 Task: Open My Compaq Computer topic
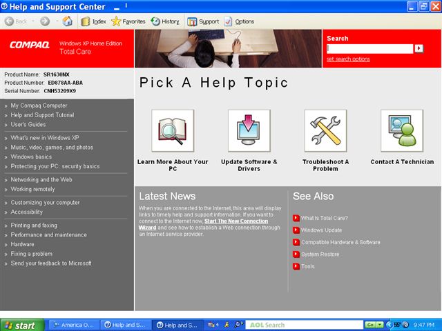pos(39,106)
